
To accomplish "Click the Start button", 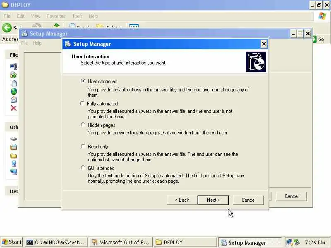I will coord(12,242).
